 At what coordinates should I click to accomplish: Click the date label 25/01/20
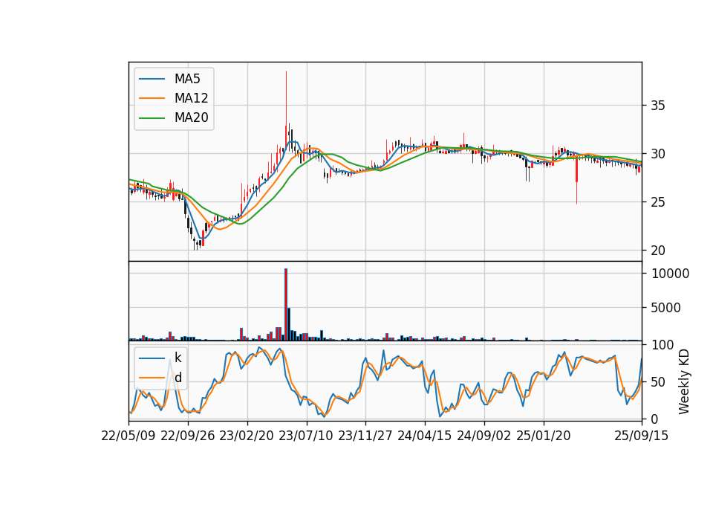point(544,436)
